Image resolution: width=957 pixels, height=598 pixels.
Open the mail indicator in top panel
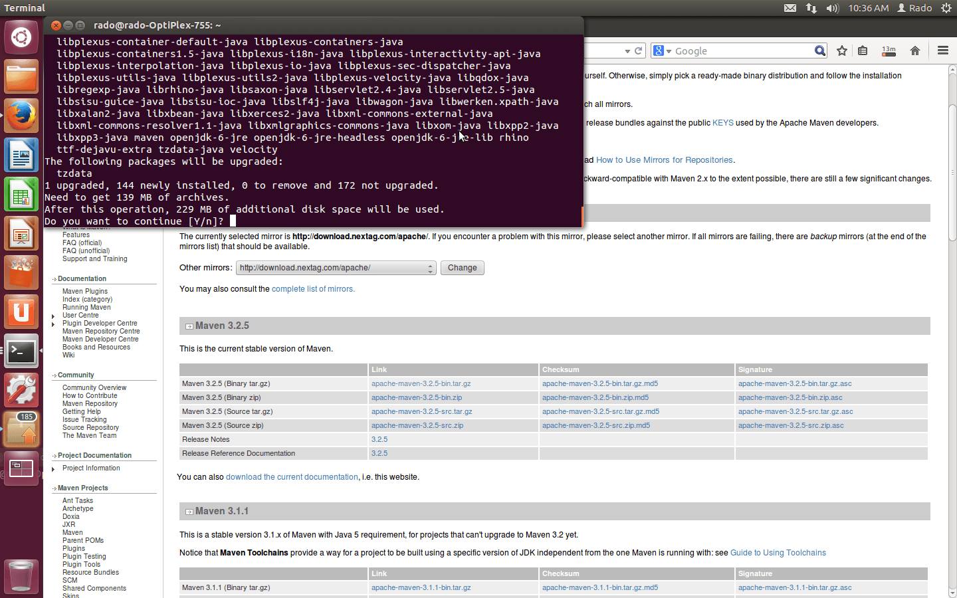[x=790, y=8]
